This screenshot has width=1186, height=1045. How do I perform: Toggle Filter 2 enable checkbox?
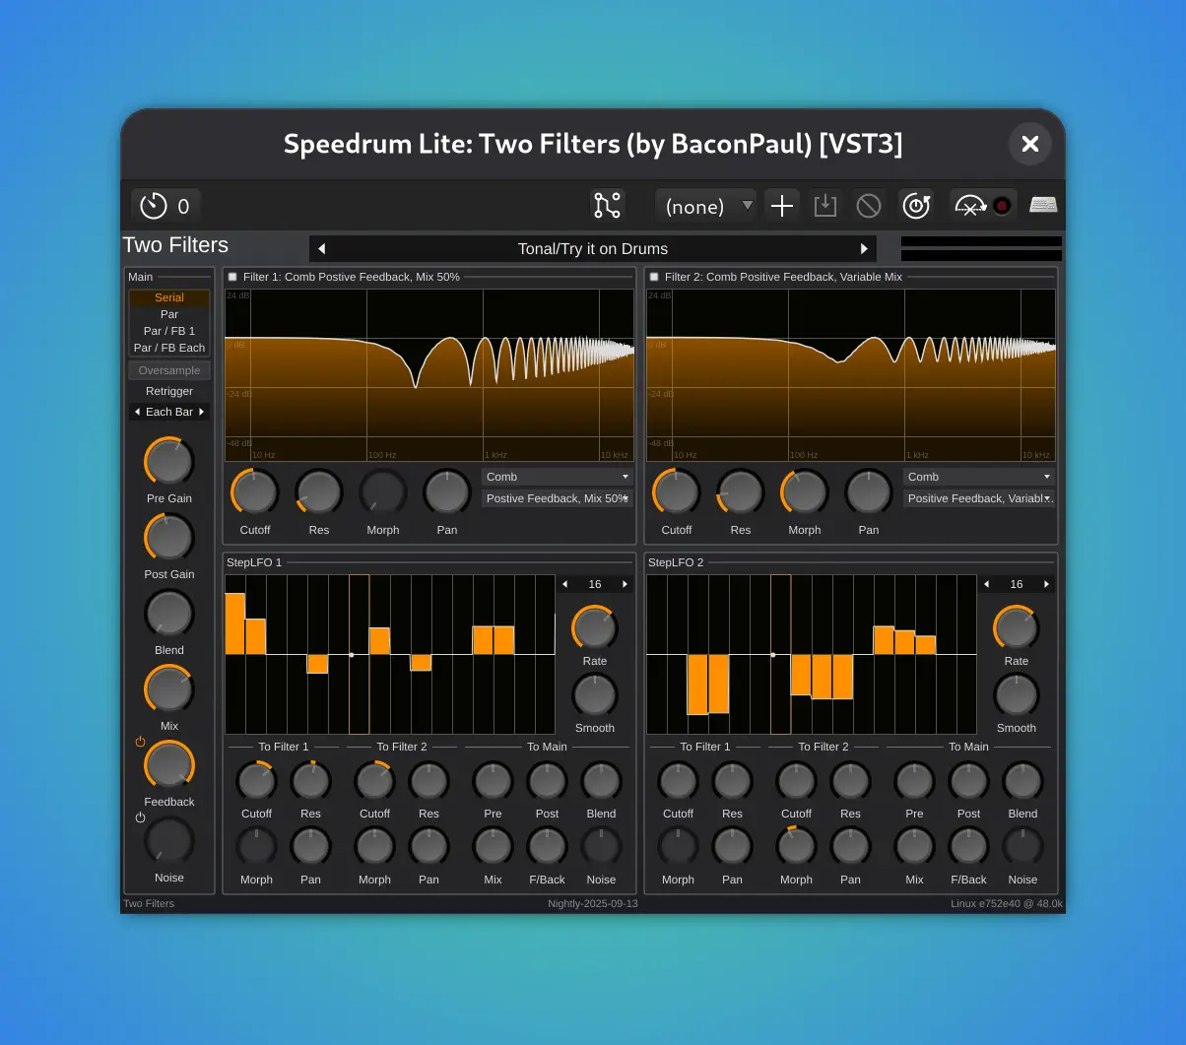(x=654, y=277)
